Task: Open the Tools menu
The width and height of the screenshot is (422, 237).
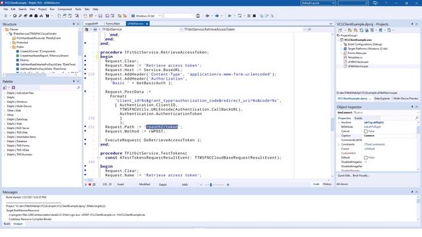Action: (x=78, y=9)
